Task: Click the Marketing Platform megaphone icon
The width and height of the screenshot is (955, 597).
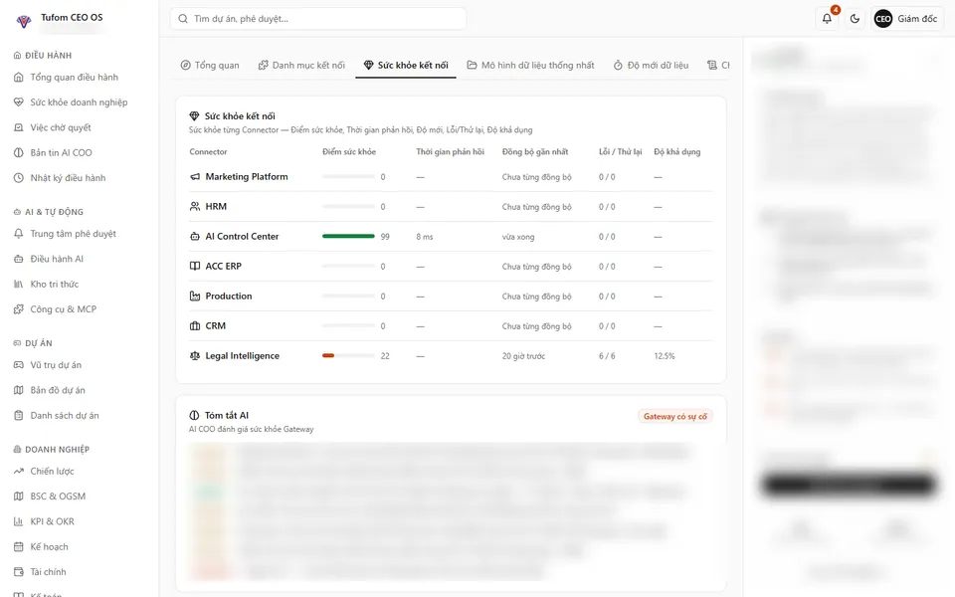Action: 195,177
